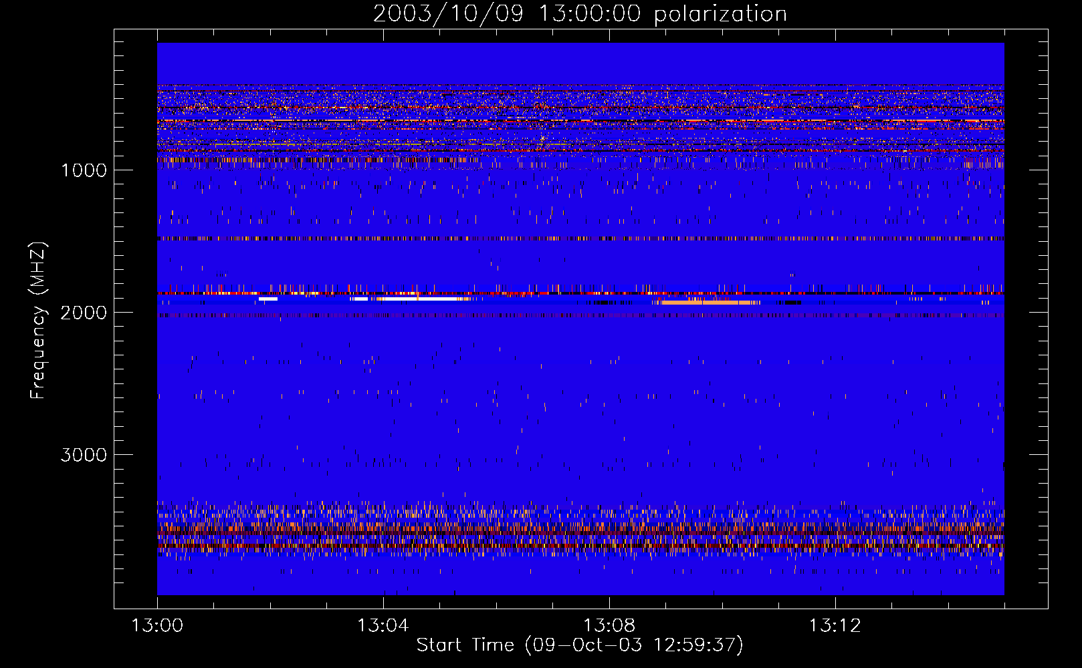Image resolution: width=1082 pixels, height=668 pixels.
Task: Click the 1000 frequency tick label
Action: [x=84, y=170]
